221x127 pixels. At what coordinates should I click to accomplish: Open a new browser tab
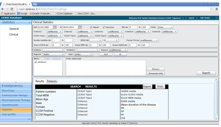[35, 4]
